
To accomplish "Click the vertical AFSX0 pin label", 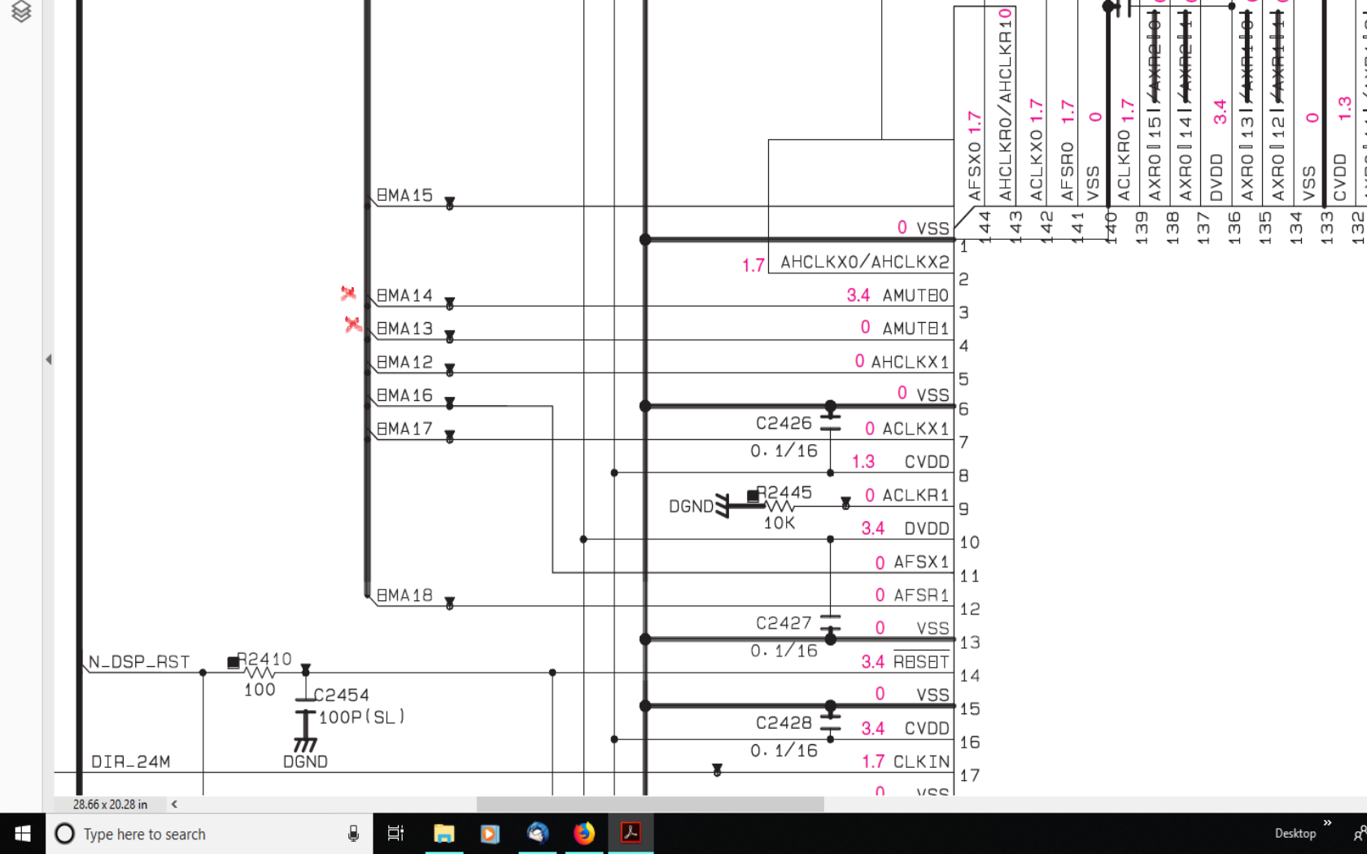I will (975, 172).
